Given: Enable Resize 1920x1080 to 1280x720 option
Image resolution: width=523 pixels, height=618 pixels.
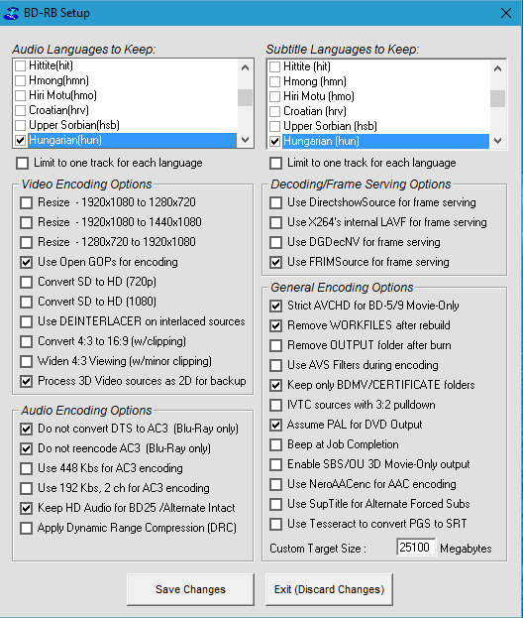Looking at the screenshot, I should [27, 203].
